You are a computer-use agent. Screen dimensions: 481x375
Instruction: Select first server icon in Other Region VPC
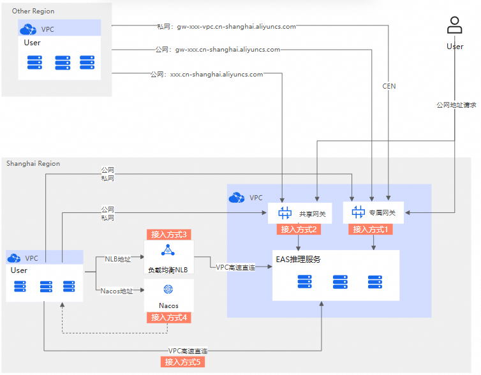[34, 62]
